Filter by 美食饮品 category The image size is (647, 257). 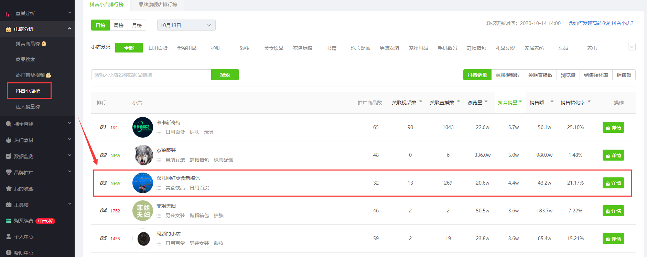(x=274, y=48)
